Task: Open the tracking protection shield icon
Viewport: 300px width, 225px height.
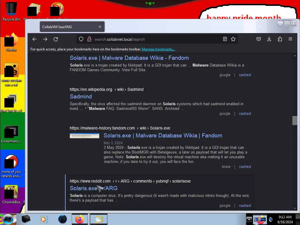Action: point(81,39)
